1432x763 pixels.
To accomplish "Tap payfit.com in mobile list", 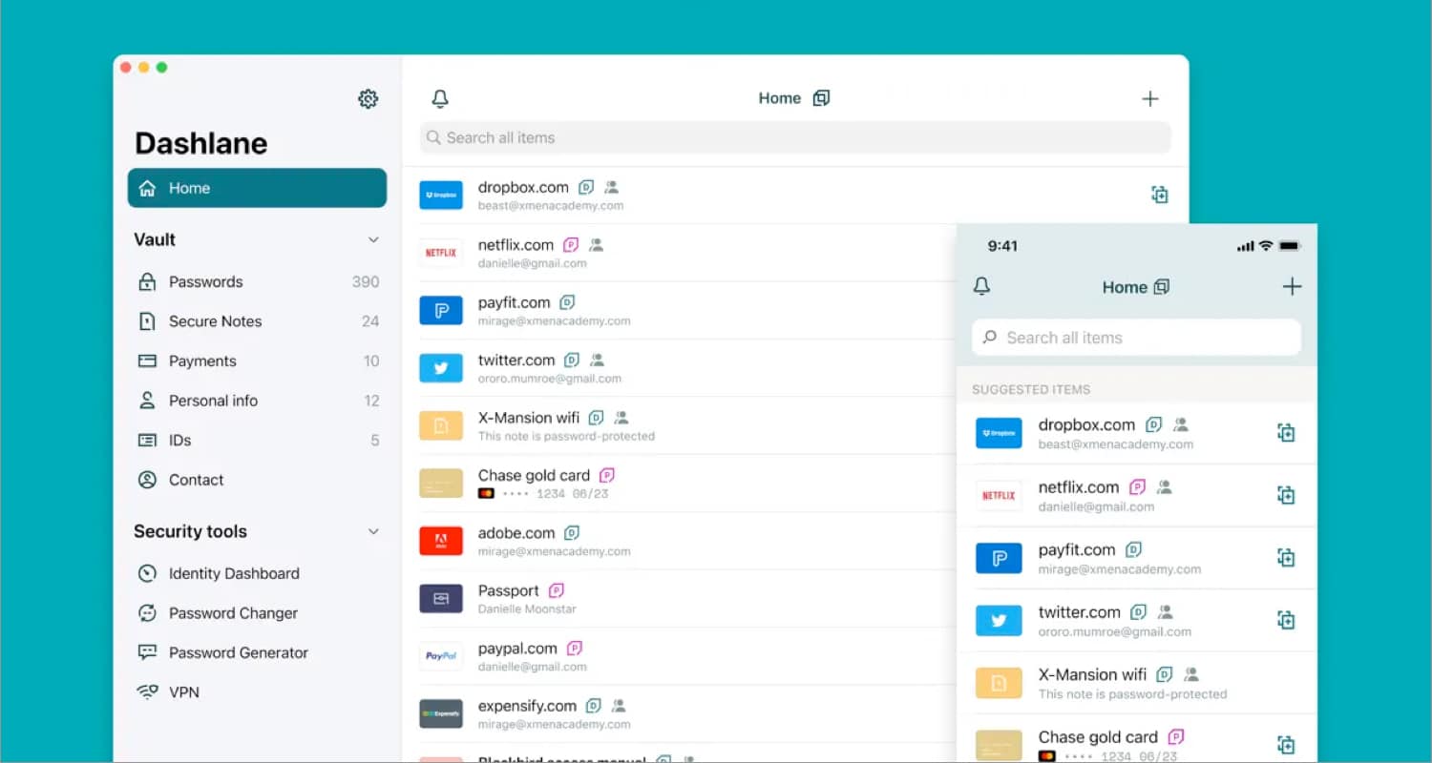I will tap(1136, 558).
